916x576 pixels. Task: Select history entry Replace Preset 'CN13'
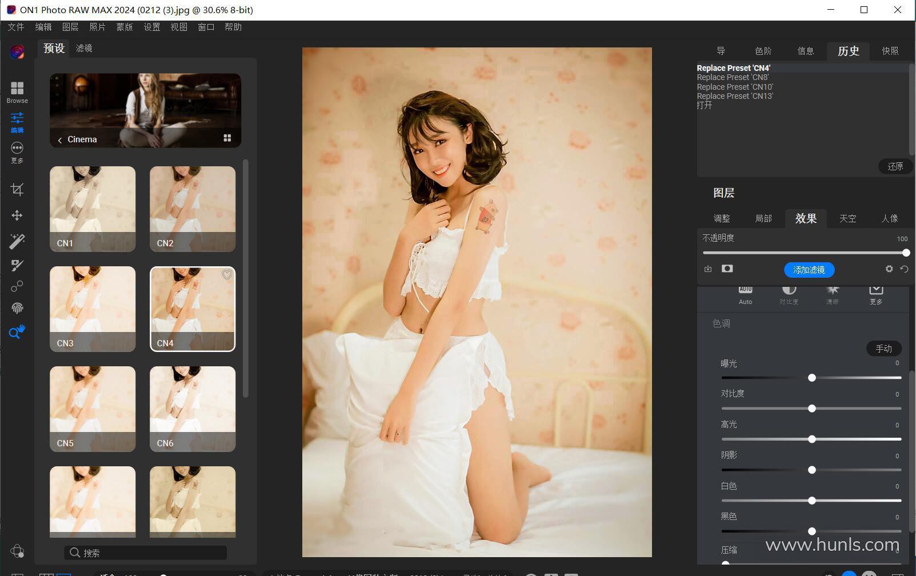click(735, 96)
